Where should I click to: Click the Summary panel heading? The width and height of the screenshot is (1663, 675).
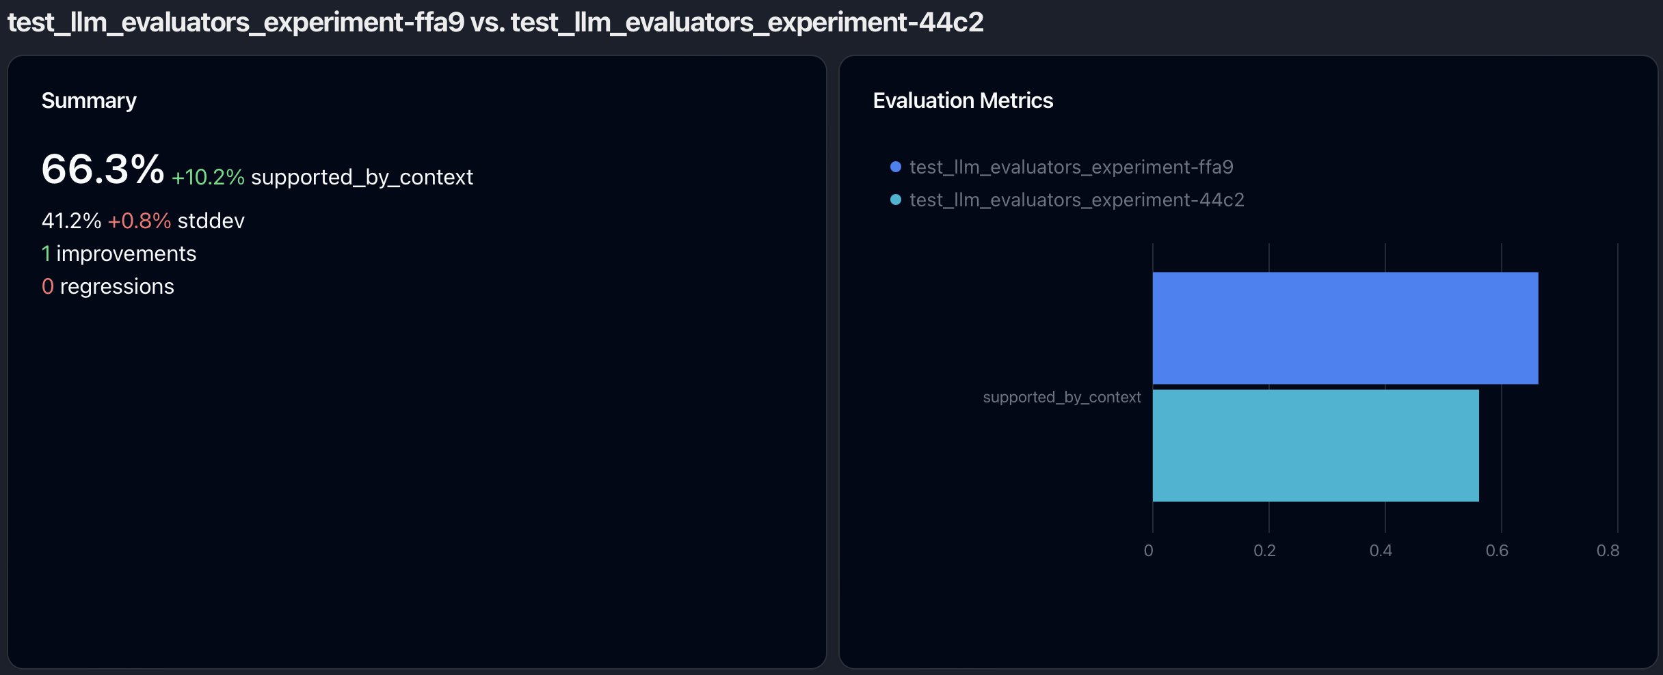point(89,100)
